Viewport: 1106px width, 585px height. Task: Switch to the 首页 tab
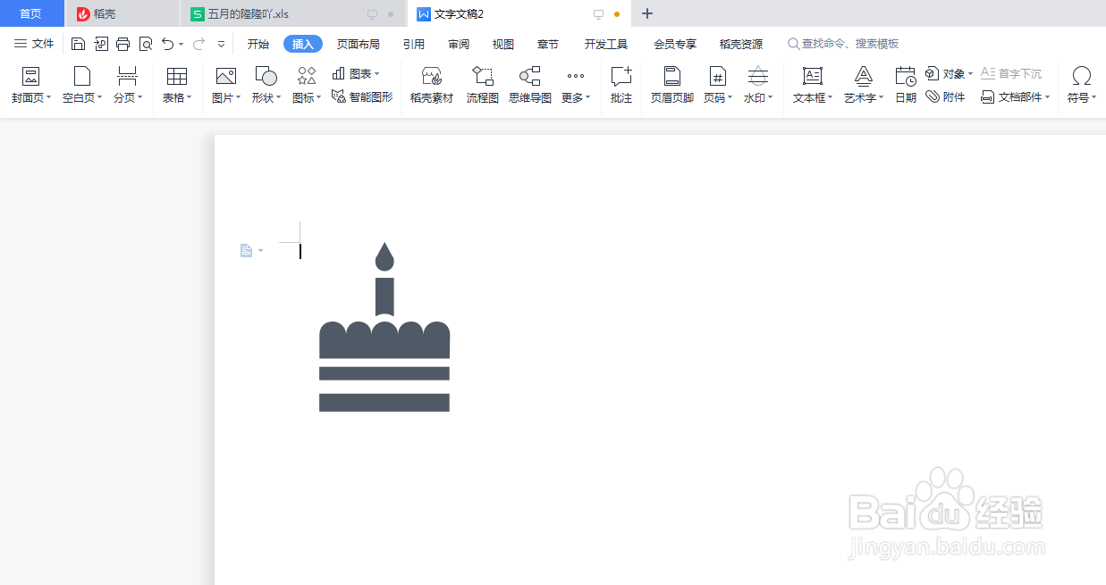tap(31, 13)
